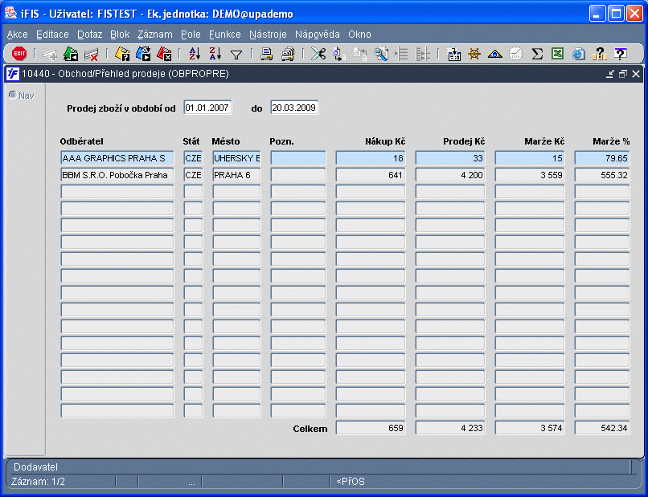This screenshot has width=648, height=497.
Task: Click the Celkem Nákup total 659
Action: [x=371, y=428]
